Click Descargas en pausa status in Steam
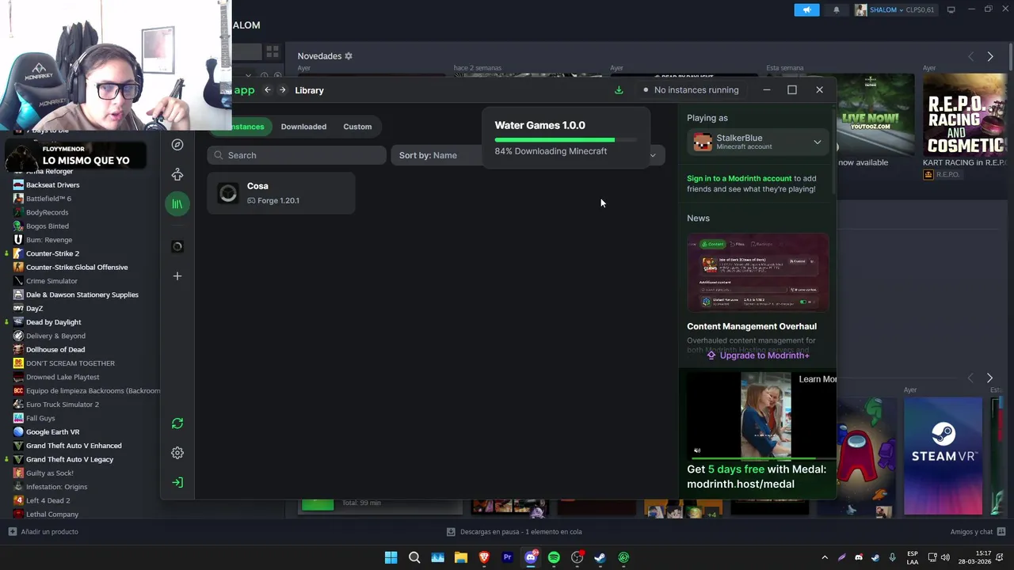The image size is (1014, 570). [x=513, y=532]
